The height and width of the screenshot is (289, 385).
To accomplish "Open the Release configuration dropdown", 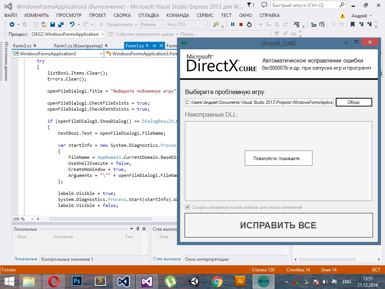I will pos(152,24).
